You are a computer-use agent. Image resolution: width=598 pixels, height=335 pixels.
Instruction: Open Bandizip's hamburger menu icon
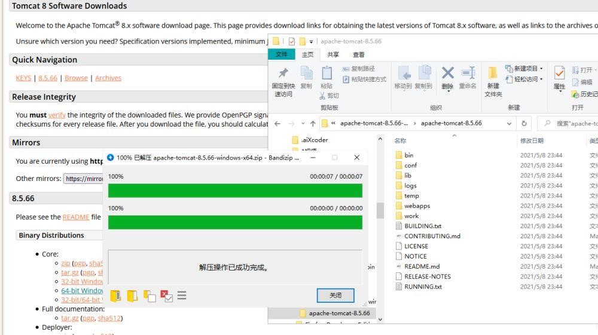tap(181, 295)
